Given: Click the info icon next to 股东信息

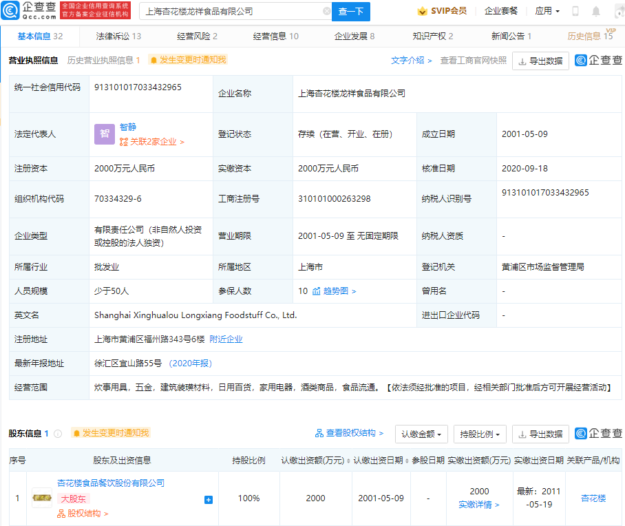Looking at the screenshot, I should [x=58, y=434].
